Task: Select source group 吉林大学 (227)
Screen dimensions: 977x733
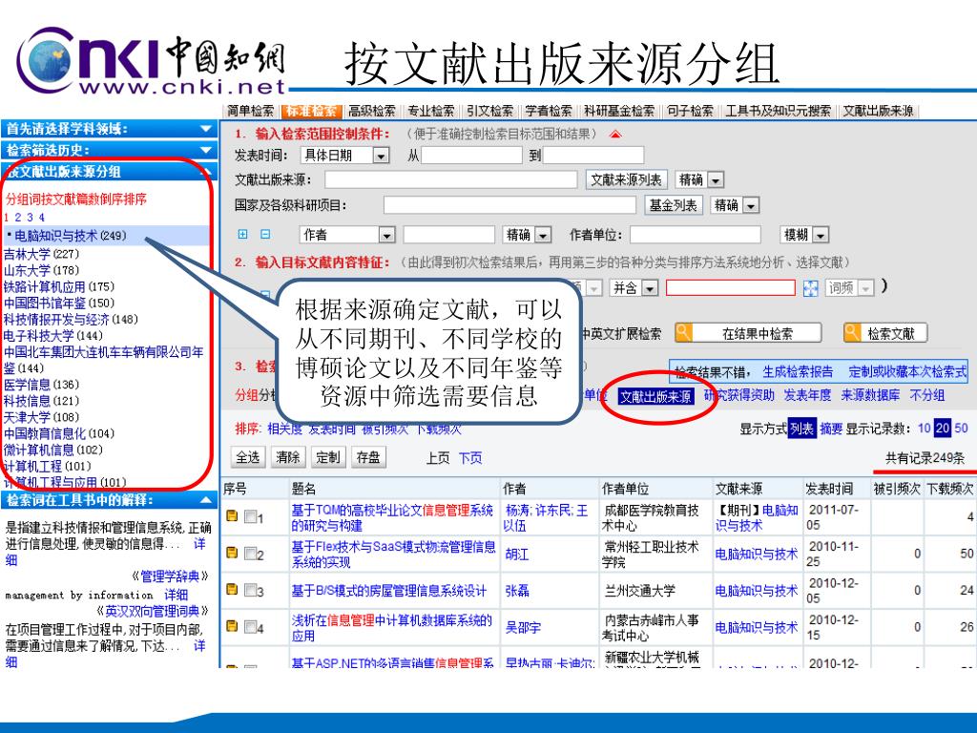Action: [x=41, y=254]
